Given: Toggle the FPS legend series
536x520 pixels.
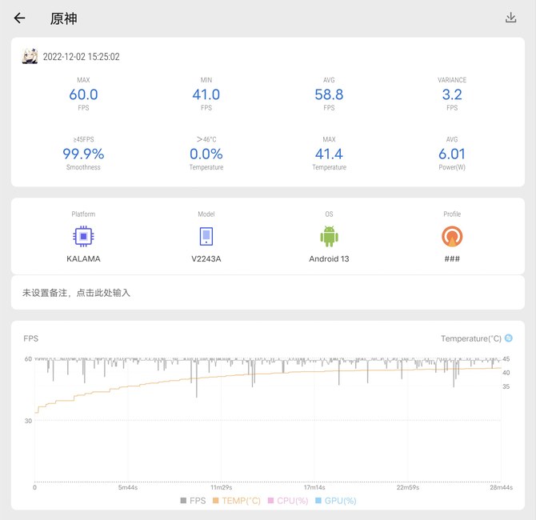Looking at the screenshot, I should [193, 501].
